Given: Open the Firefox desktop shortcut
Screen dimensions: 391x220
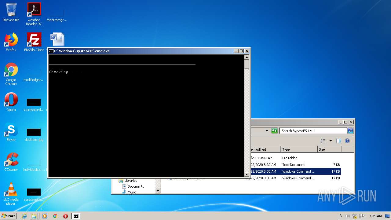Looking at the screenshot, I should pos(11,42).
